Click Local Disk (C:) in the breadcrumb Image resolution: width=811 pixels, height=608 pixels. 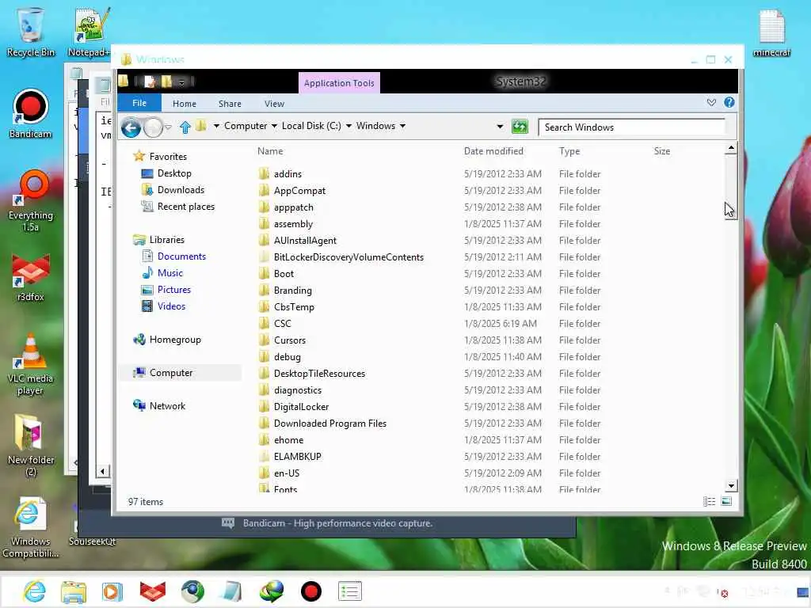pyautogui.click(x=310, y=126)
